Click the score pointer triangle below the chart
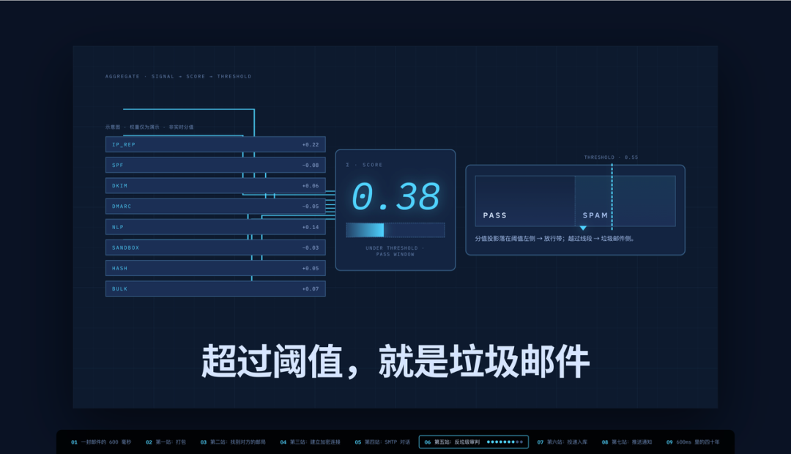This screenshot has height=454, width=791. pyautogui.click(x=583, y=228)
